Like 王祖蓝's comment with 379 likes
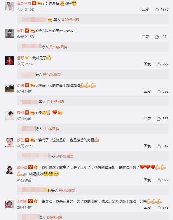 point(159,208)
